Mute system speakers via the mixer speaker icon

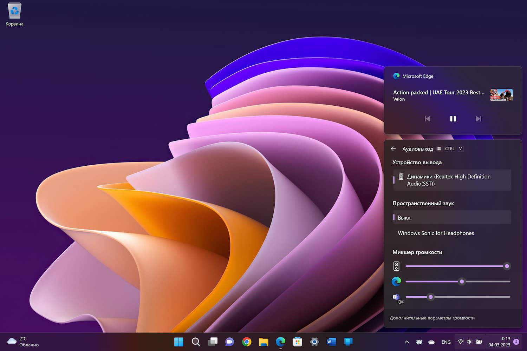click(396, 266)
